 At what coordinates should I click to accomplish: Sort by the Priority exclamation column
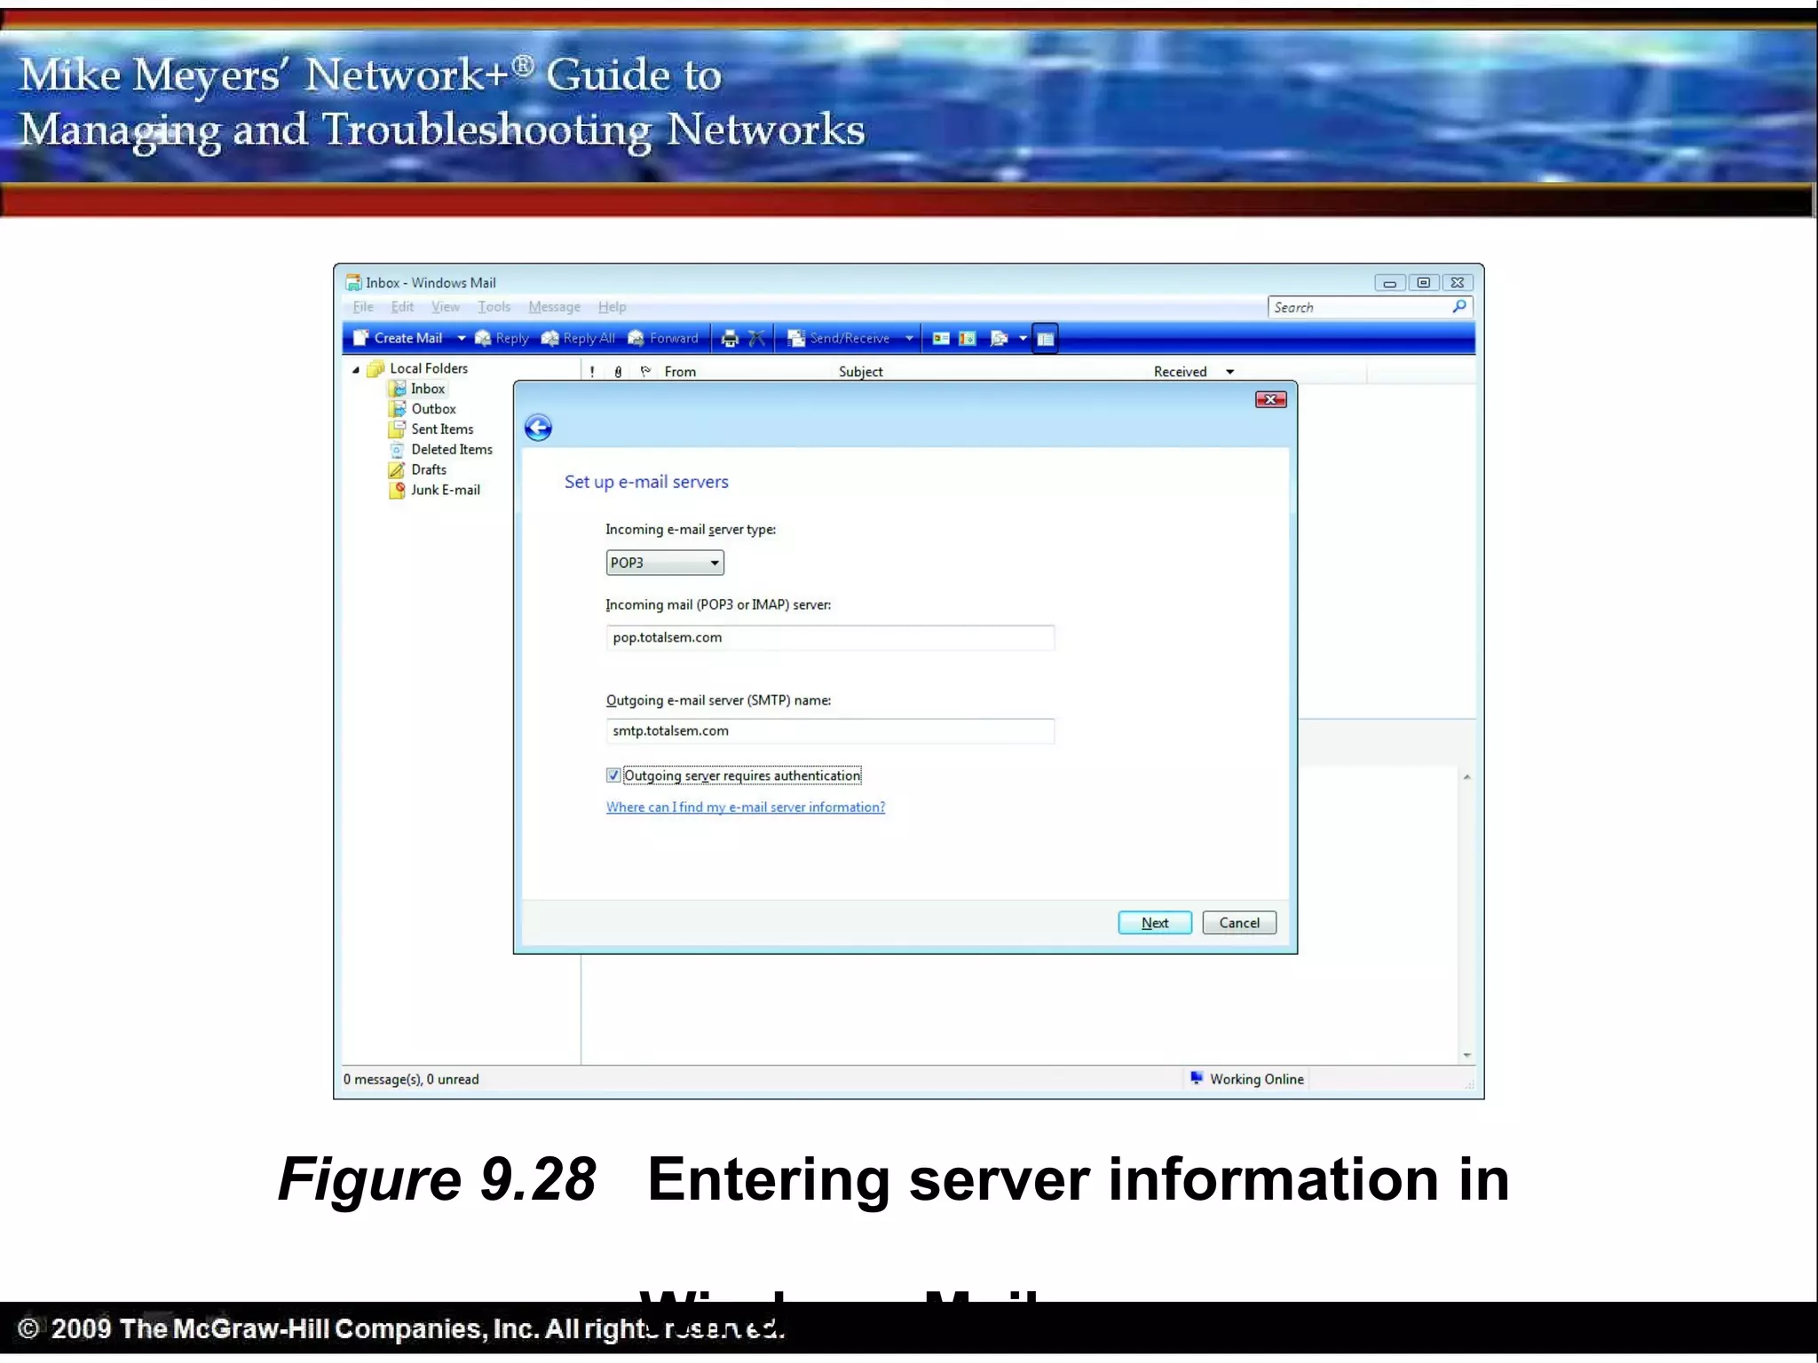(592, 372)
